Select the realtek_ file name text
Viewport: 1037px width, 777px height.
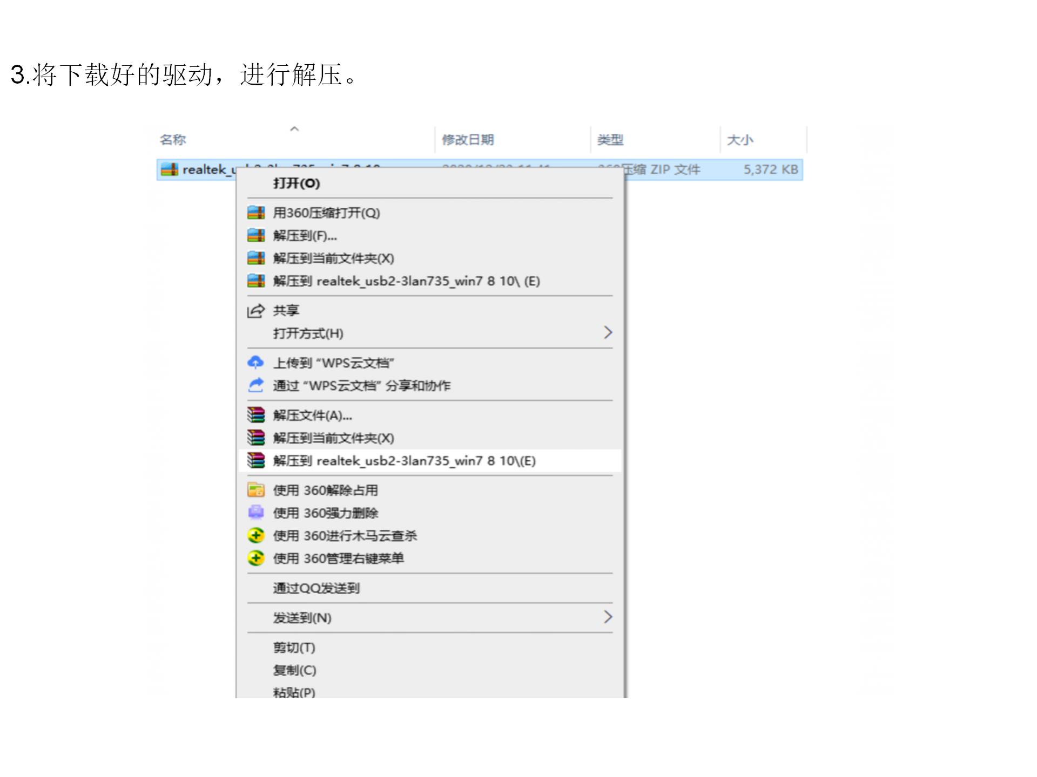coord(209,170)
